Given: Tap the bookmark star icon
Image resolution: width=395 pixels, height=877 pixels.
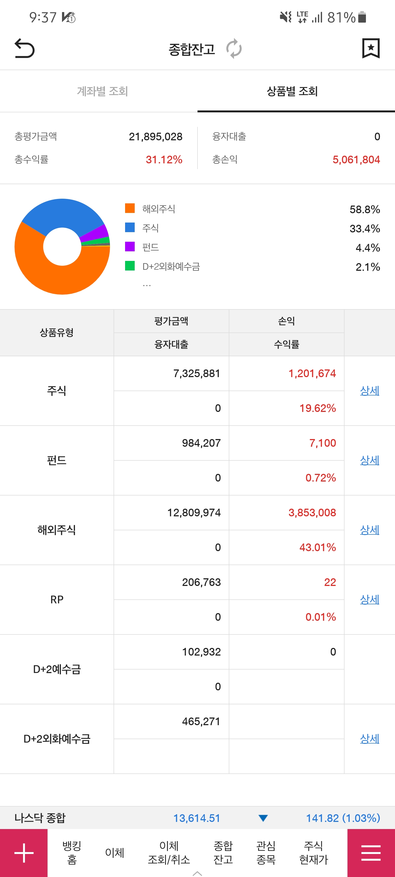Looking at the screenshot, I should pyautogui.click(x=371, y=48).
